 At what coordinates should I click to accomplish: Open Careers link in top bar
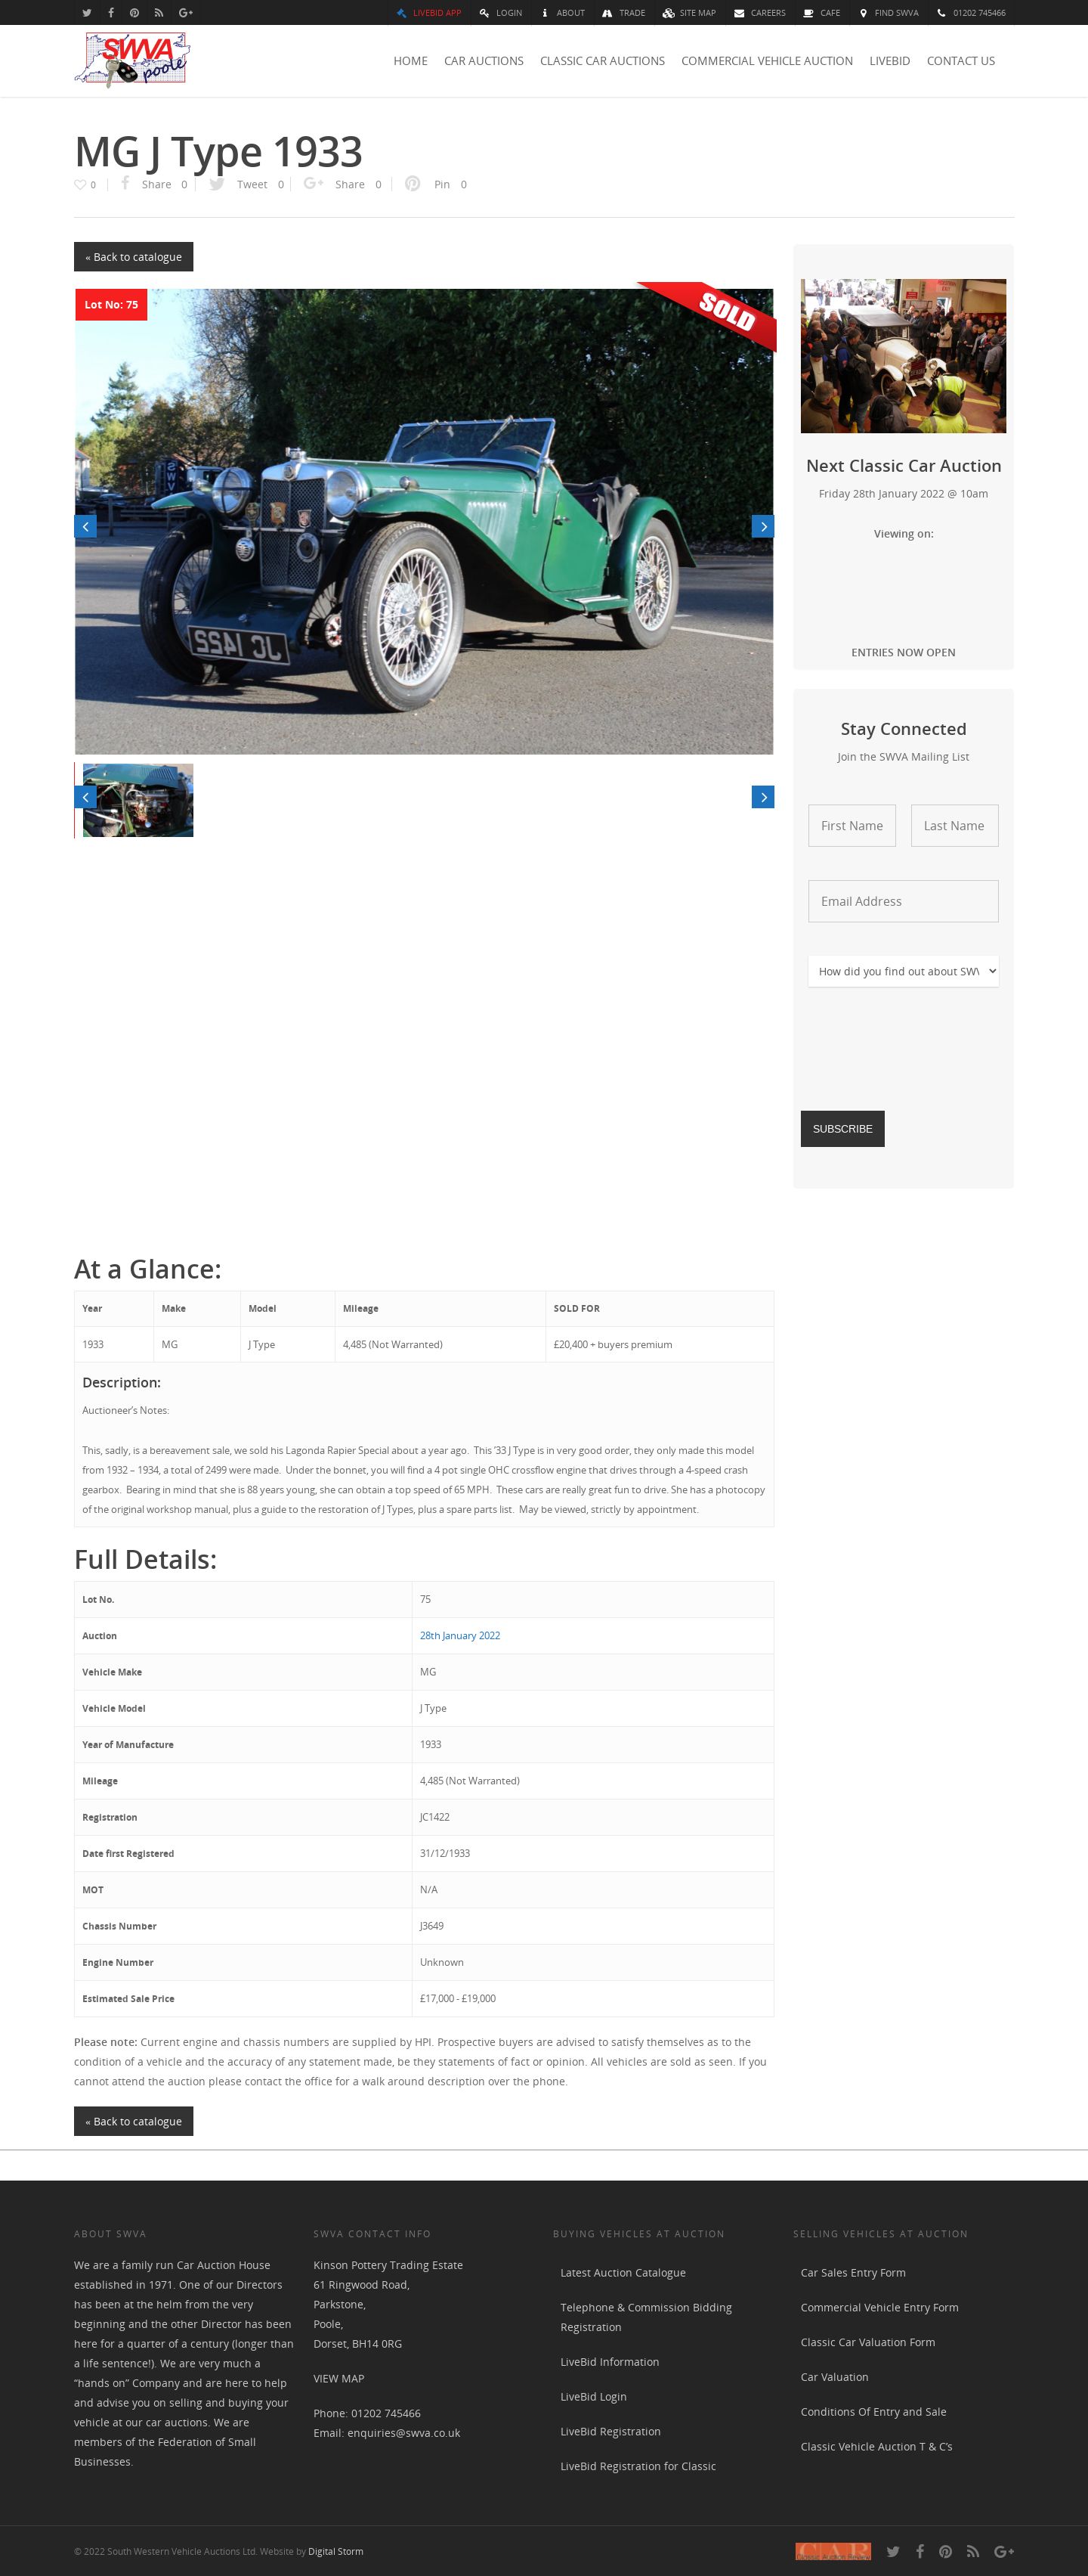coord(759,13)
